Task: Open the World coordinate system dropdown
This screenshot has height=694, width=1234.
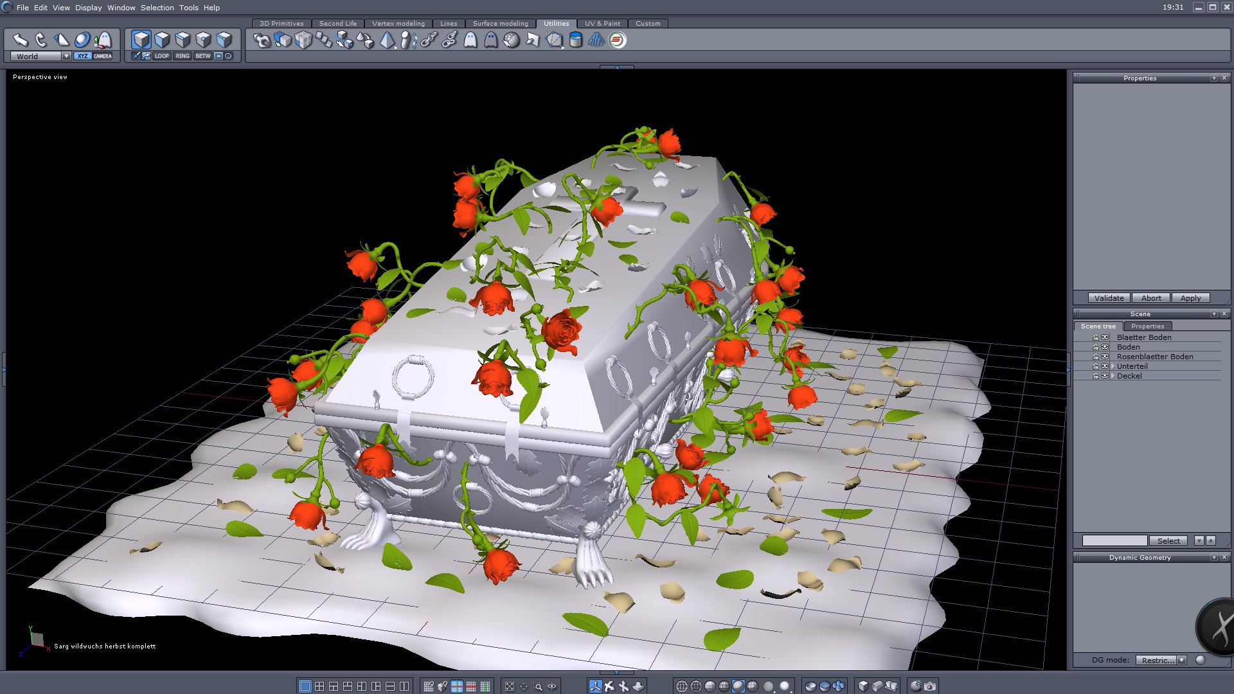Action: click(x=66, y=56)
